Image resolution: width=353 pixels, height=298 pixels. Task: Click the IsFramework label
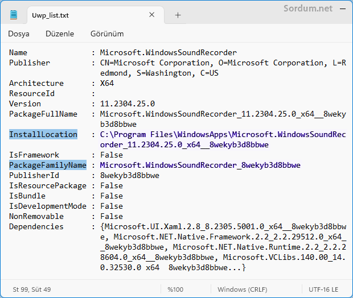[34, 155]
